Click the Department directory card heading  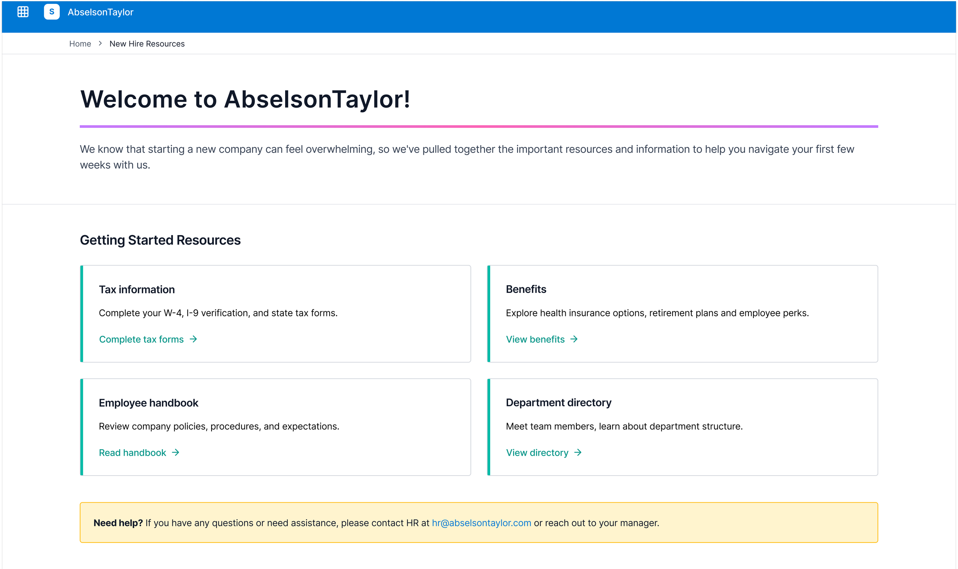tap(558, 402)
